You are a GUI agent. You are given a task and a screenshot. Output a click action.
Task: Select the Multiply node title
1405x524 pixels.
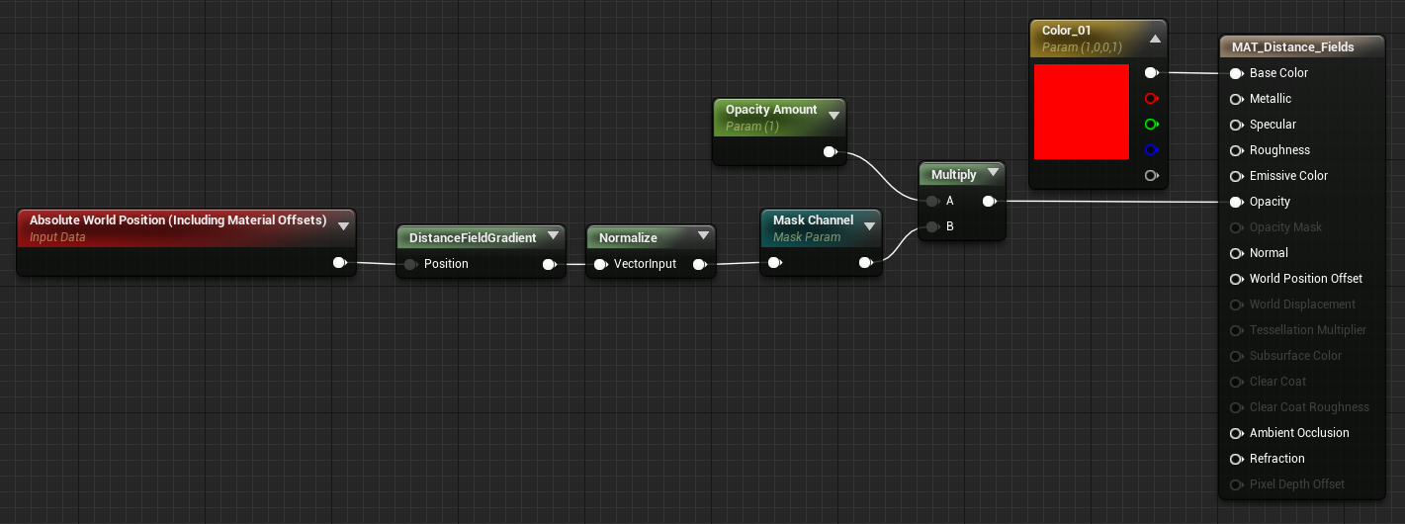point(954,175)
